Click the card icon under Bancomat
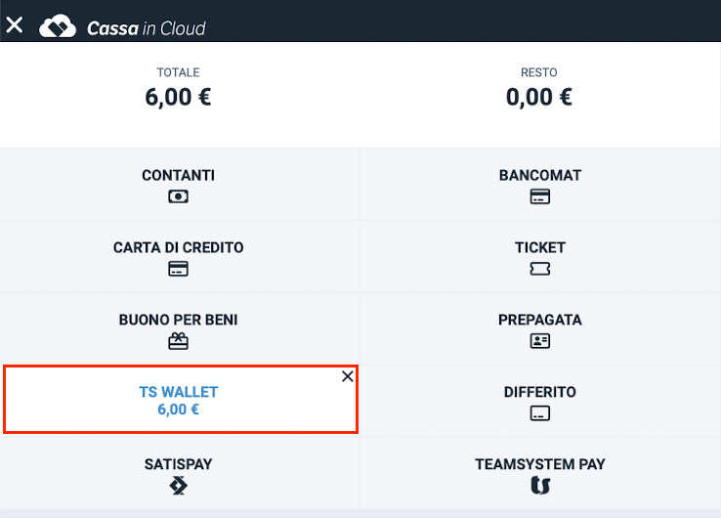The width and height of the screenshot is (721, 518). click(539, 196)
